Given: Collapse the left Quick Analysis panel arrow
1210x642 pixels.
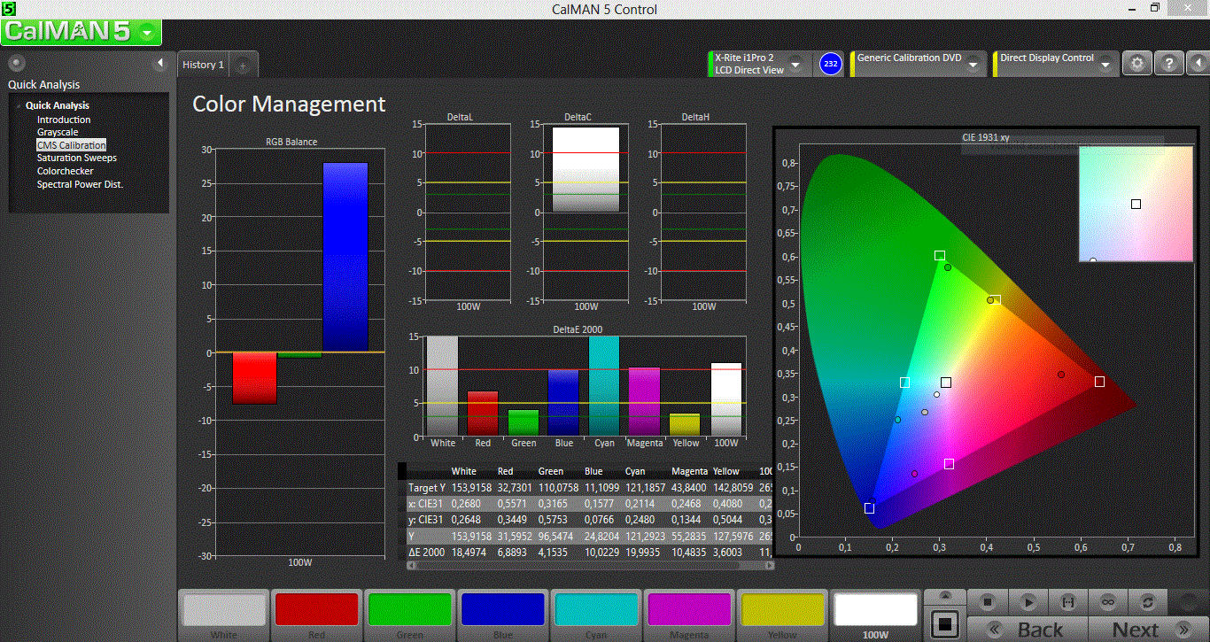Looking at the screenshot, I should click(x=160, y=63).
